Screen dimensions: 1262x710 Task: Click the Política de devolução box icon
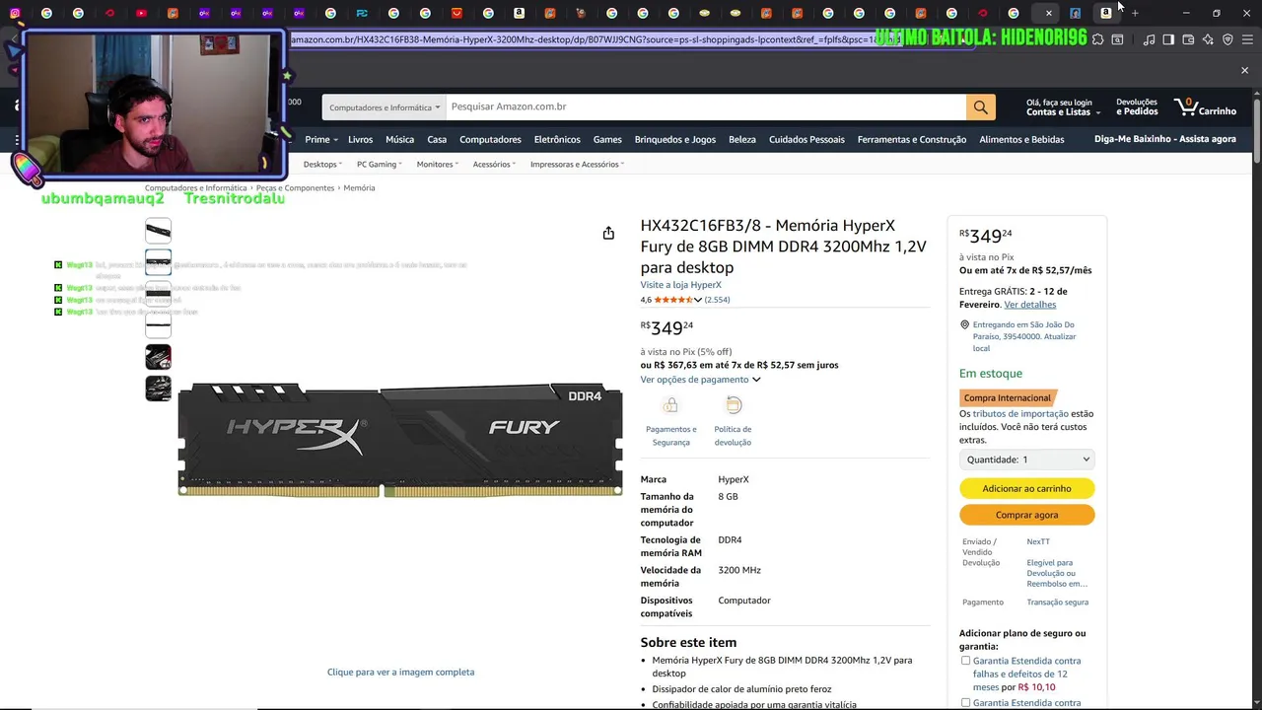pyautogui.click(x=733, y=405)
